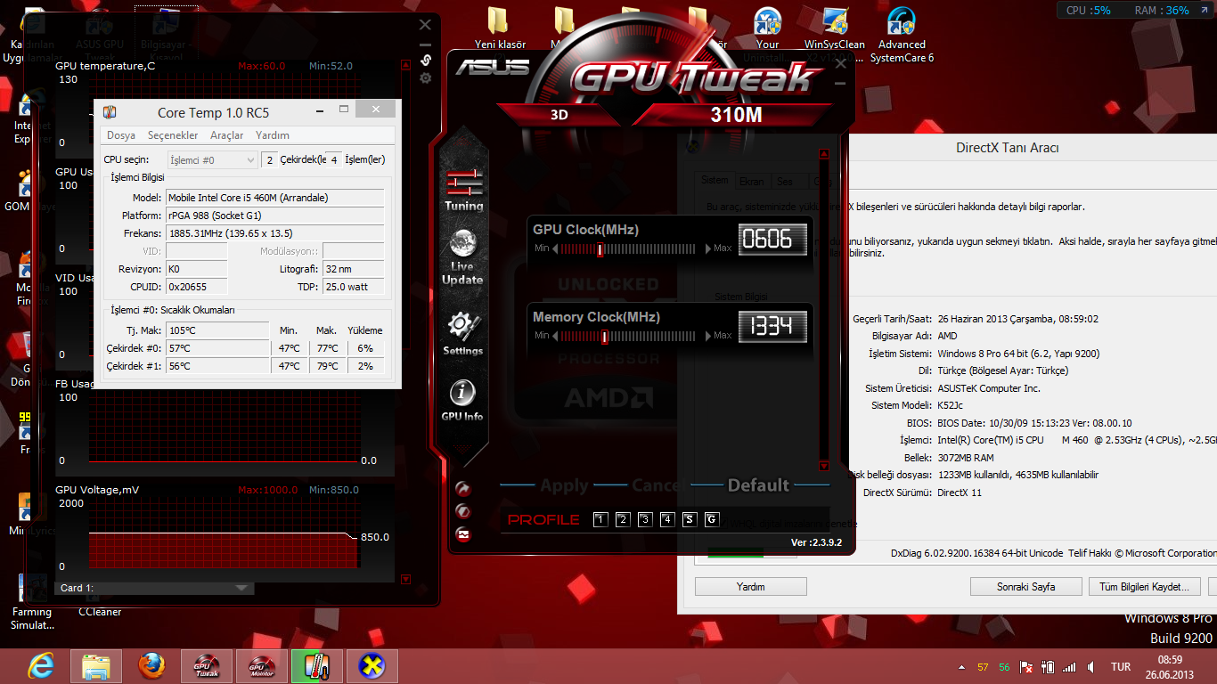
Task: Open the CCleaner desktop shortcut
Action: (99, 611)
